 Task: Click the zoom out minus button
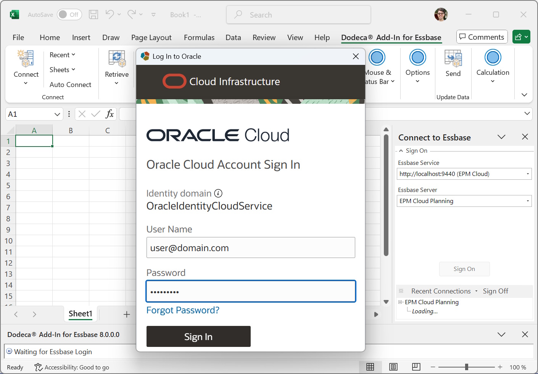pos(433,367)
